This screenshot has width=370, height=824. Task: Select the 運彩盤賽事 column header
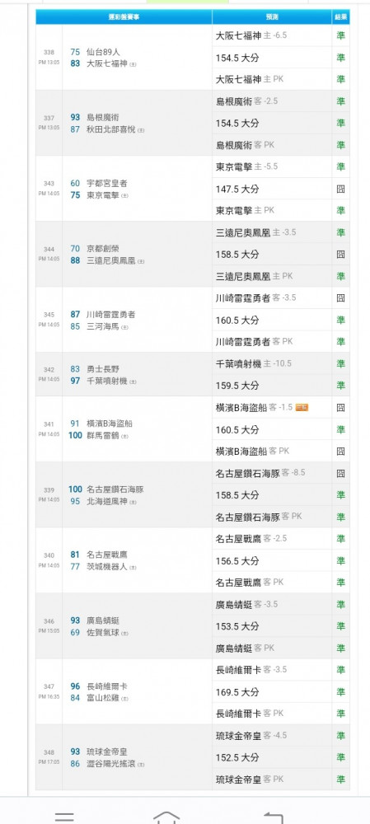tap(124, 16)
